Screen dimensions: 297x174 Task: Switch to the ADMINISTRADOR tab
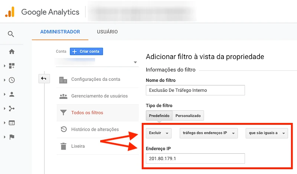coord(60,32)
